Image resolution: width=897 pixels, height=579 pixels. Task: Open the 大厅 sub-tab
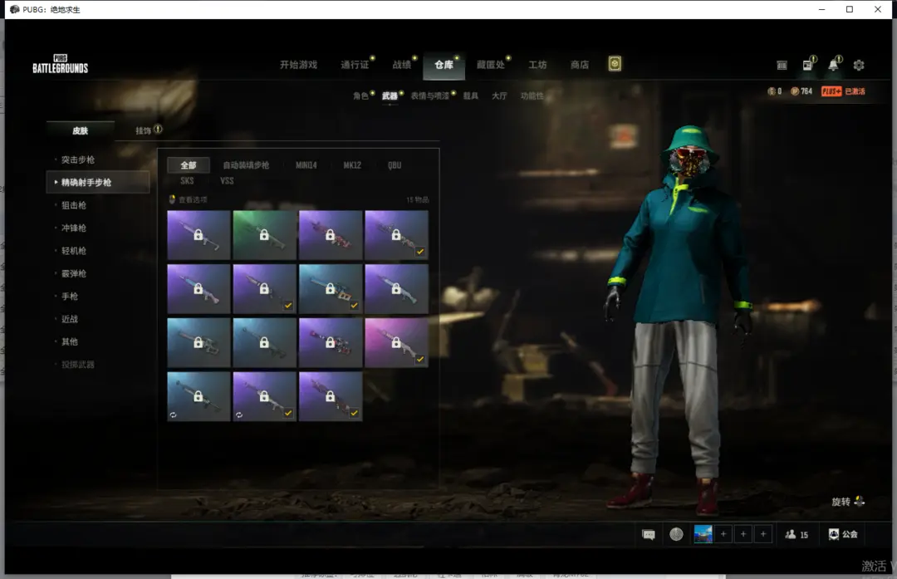pyautogui.click(x=499, y=96)
